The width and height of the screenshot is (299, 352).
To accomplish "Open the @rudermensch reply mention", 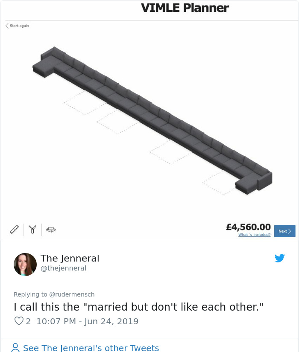I will (x=72, y=294).
